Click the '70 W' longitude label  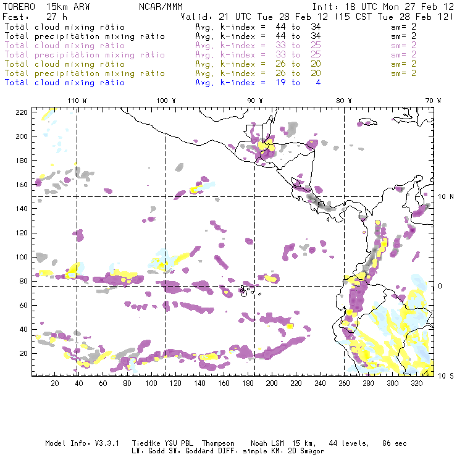pos(433,101)
